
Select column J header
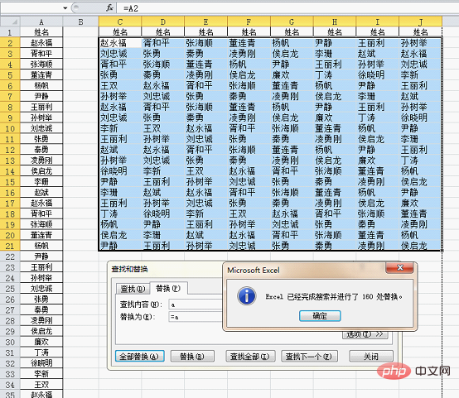pos(420,22)
